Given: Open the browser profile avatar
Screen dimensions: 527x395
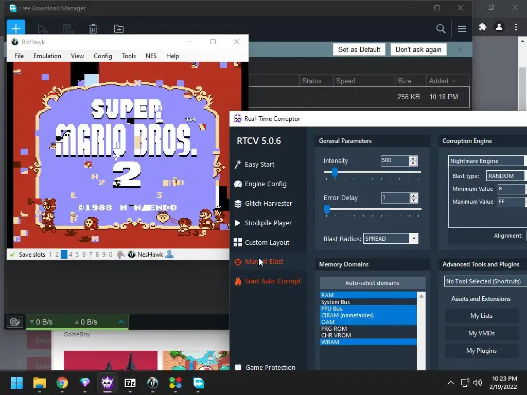Looking at the screenshot, I should point(499,27).
